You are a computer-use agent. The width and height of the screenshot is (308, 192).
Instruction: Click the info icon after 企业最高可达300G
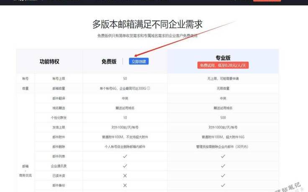tap(149, 88)
